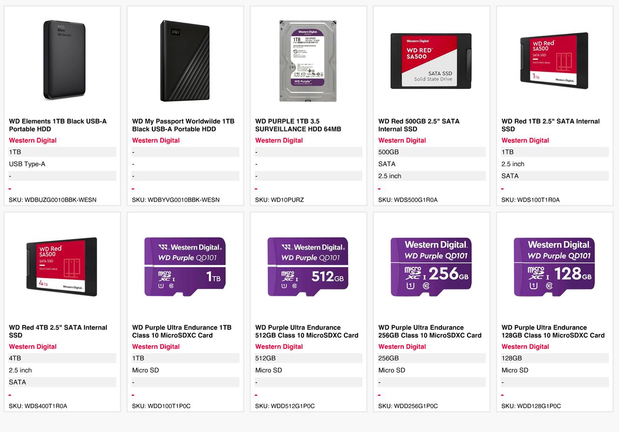Click WD PURPLE 1TB 3.5 SURVEILLANCE title
Viewport: 619px width, 432px height.
click(298, 125)
